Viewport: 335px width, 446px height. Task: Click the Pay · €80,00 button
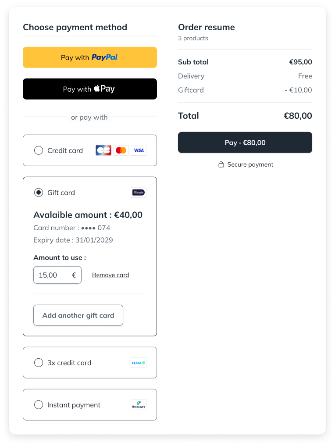(x=245, y=143)
